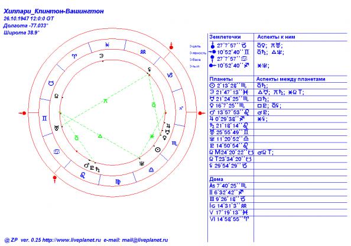Click the Широта 38.9° line
The image size is (351, 246).
pyautogui.click(x=21, y=33)
